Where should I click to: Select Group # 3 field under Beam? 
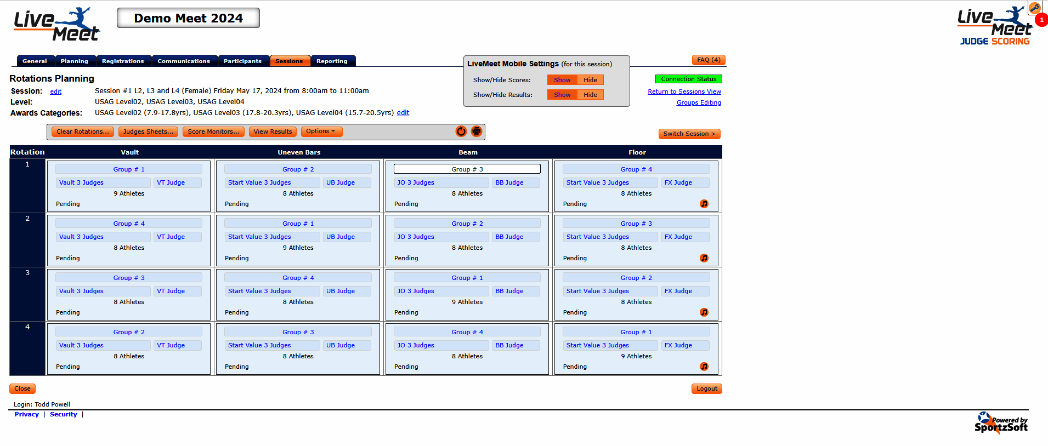coord(467,169)
